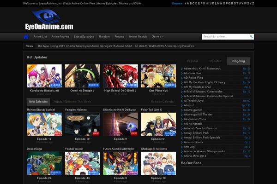Click Ep. 17 beside Anime de Wakaru

247,151
